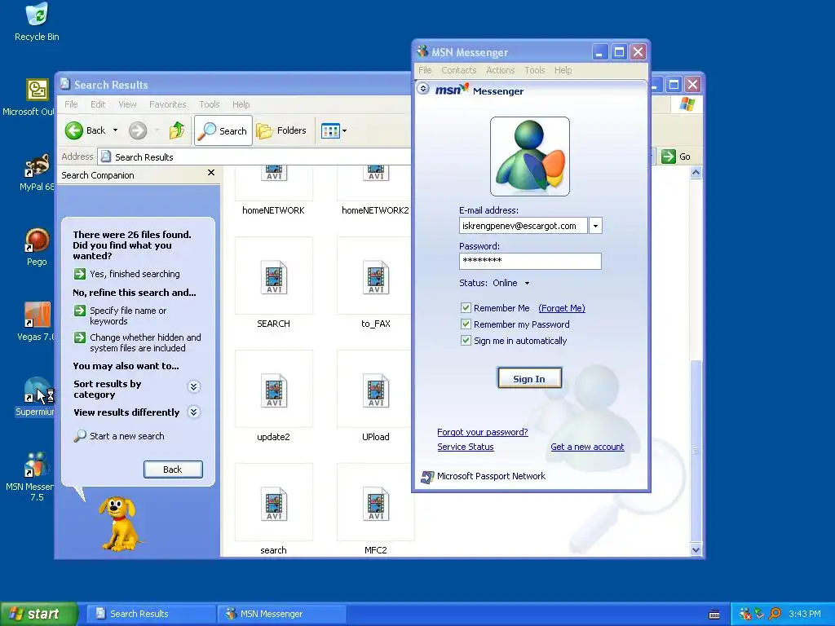
Task: Click the Forget Me link
Action: point(562,308)
